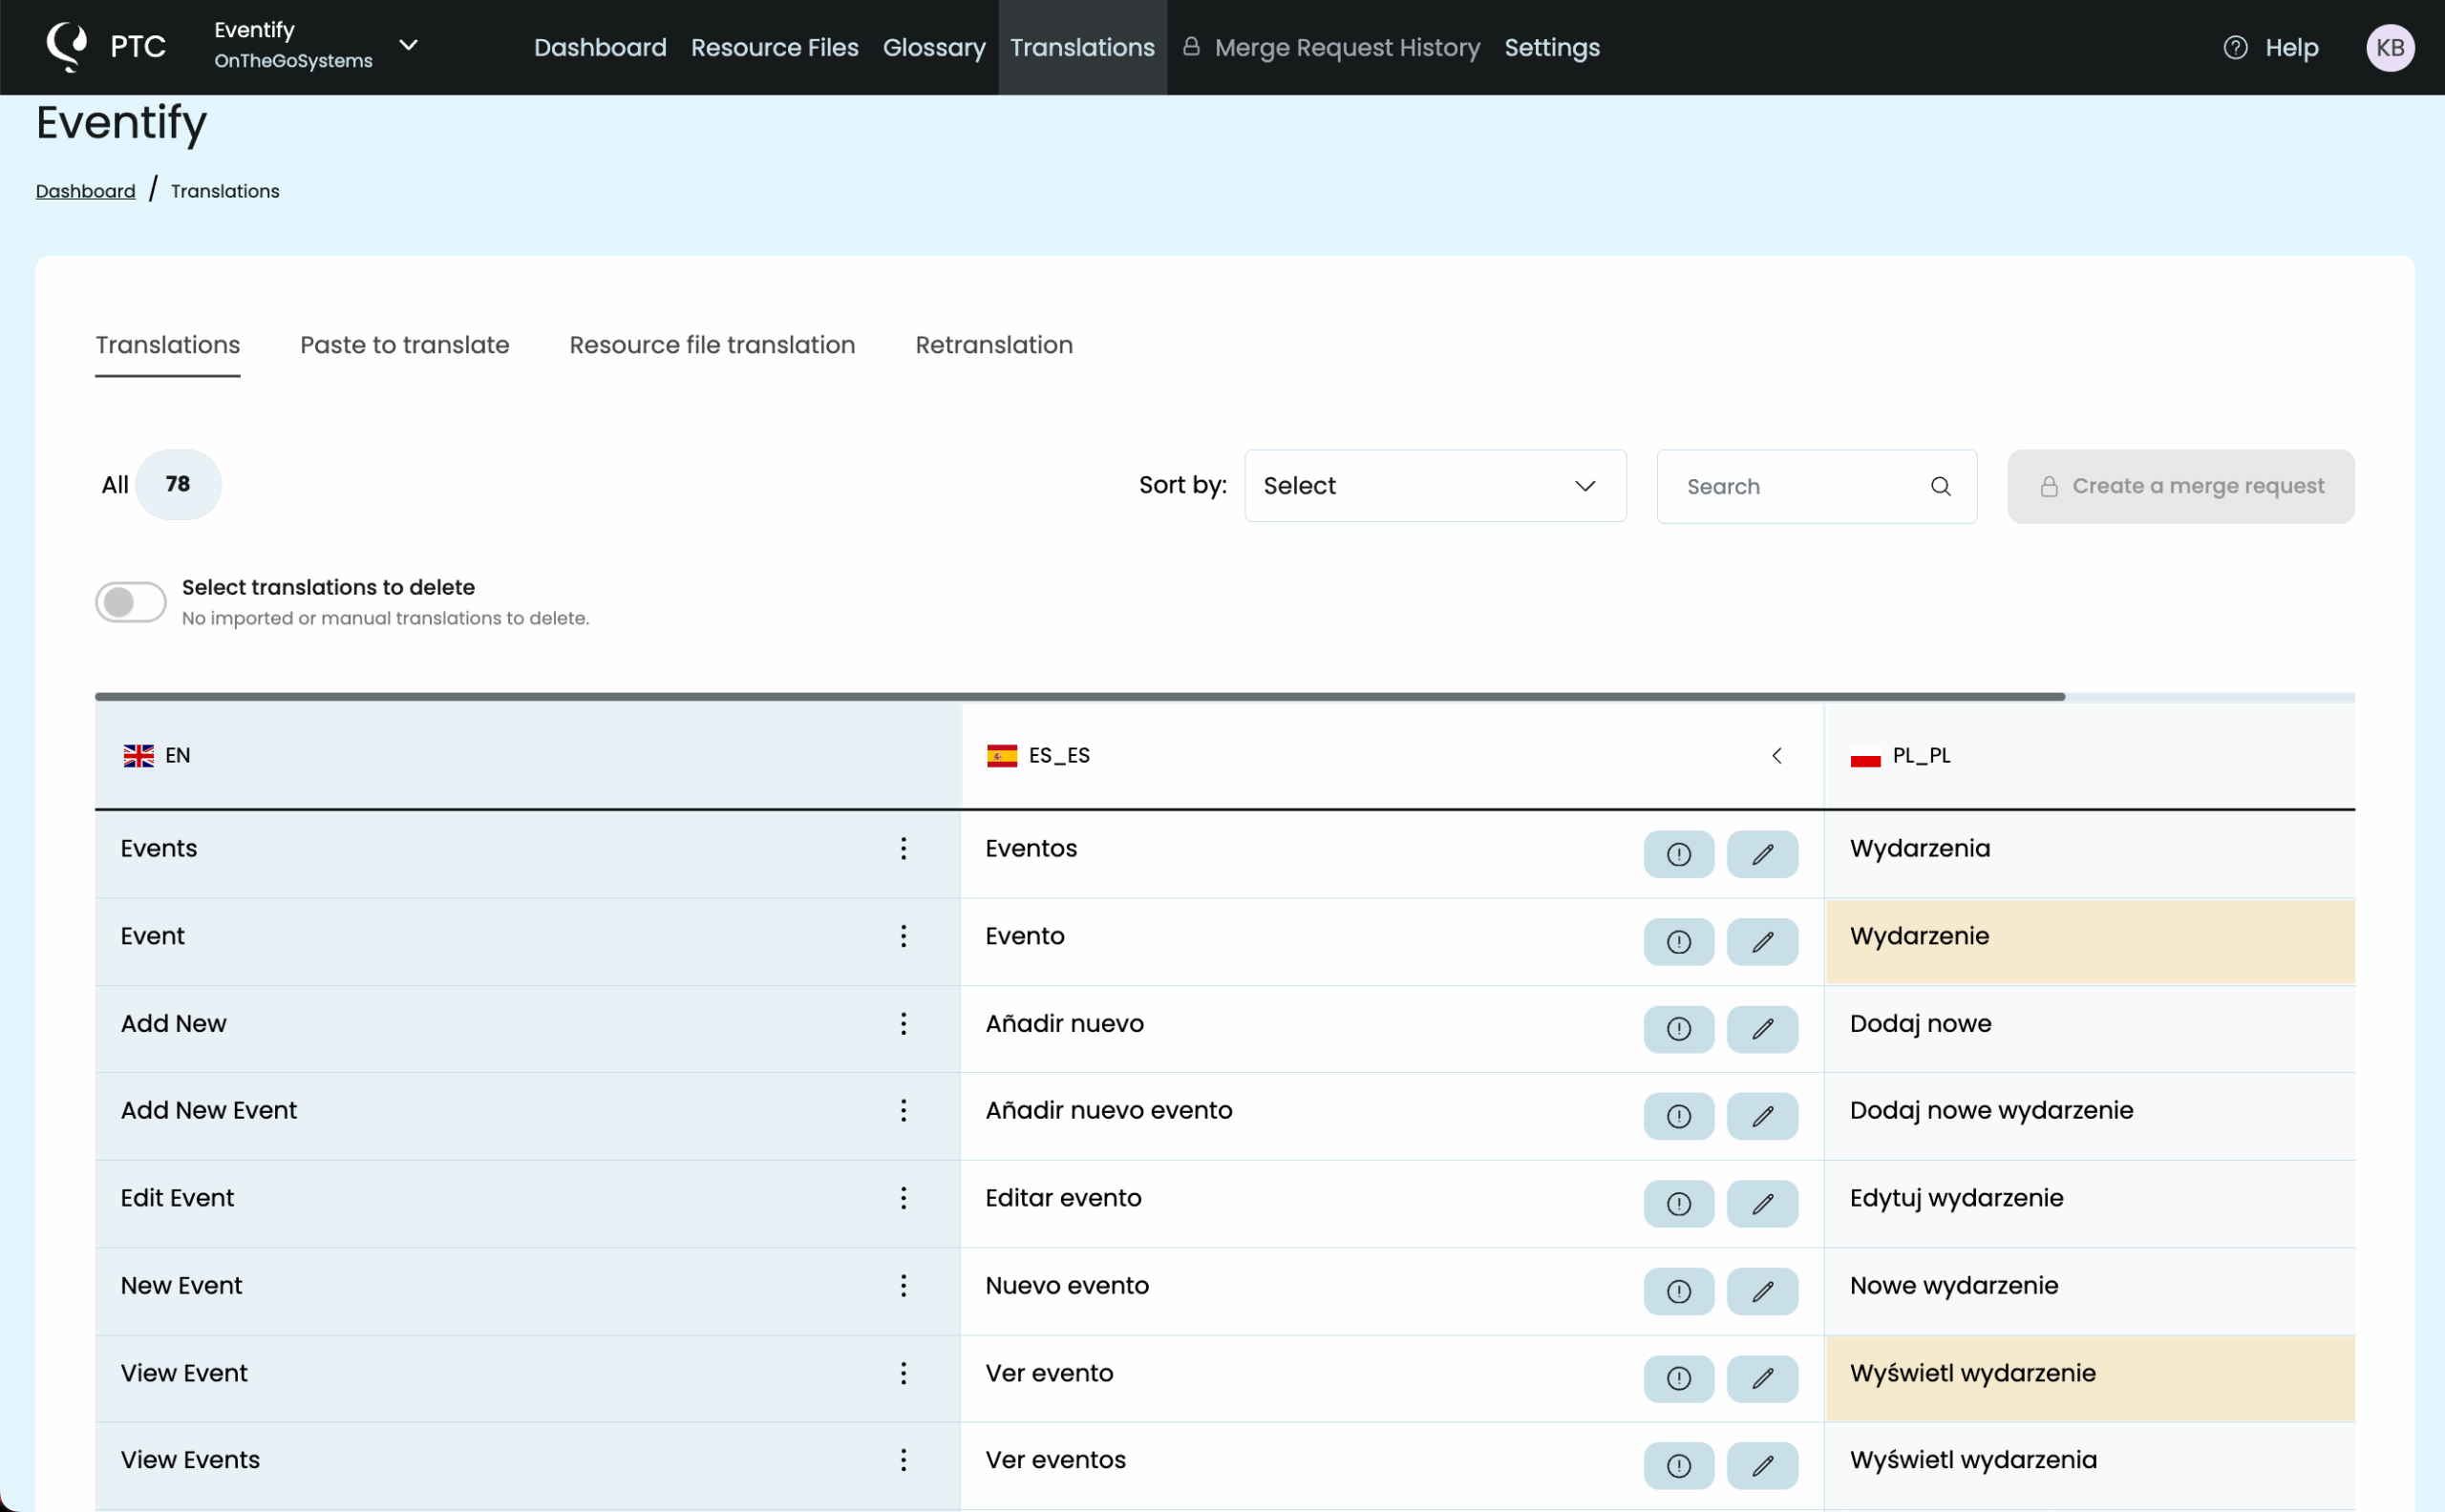The width and height of the screenshot is (2445, 1512).
Task: Follow the Dashboard breadcrumb link
Action: point(85,190)
